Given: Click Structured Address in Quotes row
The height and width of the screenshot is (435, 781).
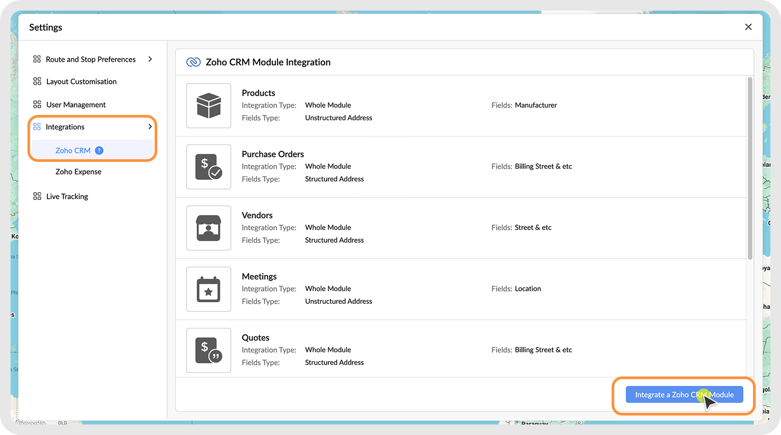Looking at the screenshot, I should pos(335,363).
